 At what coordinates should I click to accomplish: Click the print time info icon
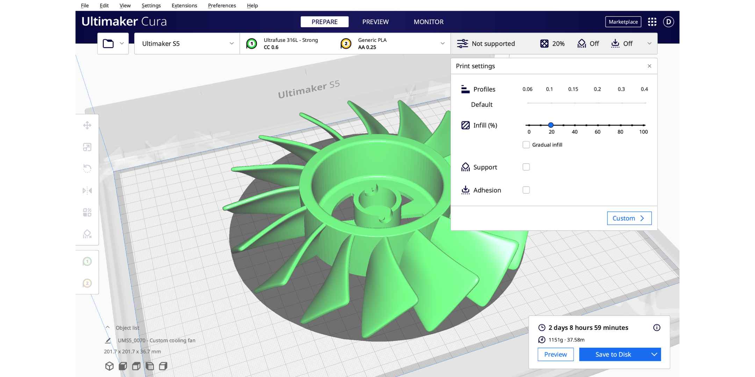pyautogui.click(x=657, y=327)
